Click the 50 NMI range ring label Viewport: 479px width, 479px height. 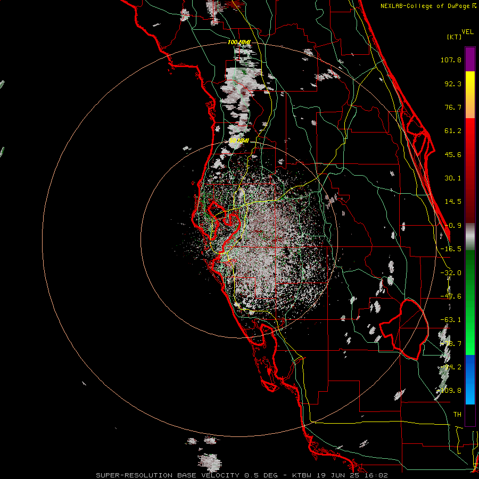pos(239,141)
